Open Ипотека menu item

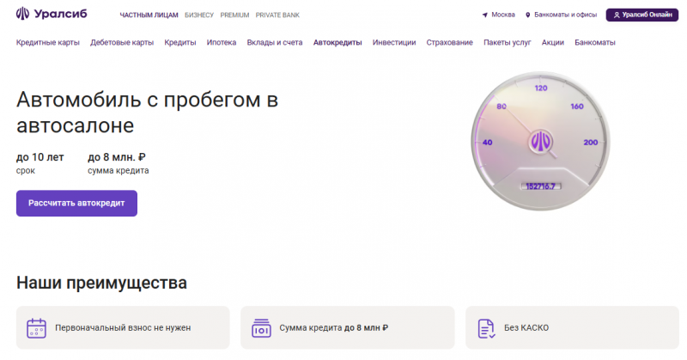coord(222,43)
